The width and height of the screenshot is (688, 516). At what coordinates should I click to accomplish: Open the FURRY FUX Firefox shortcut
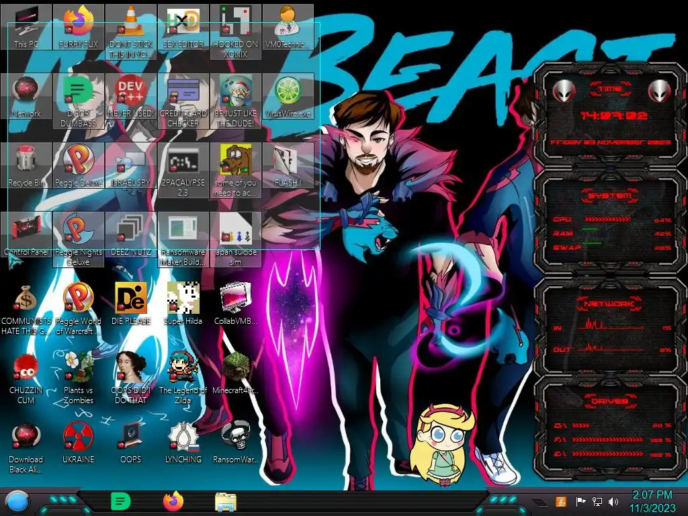[79, 27]
